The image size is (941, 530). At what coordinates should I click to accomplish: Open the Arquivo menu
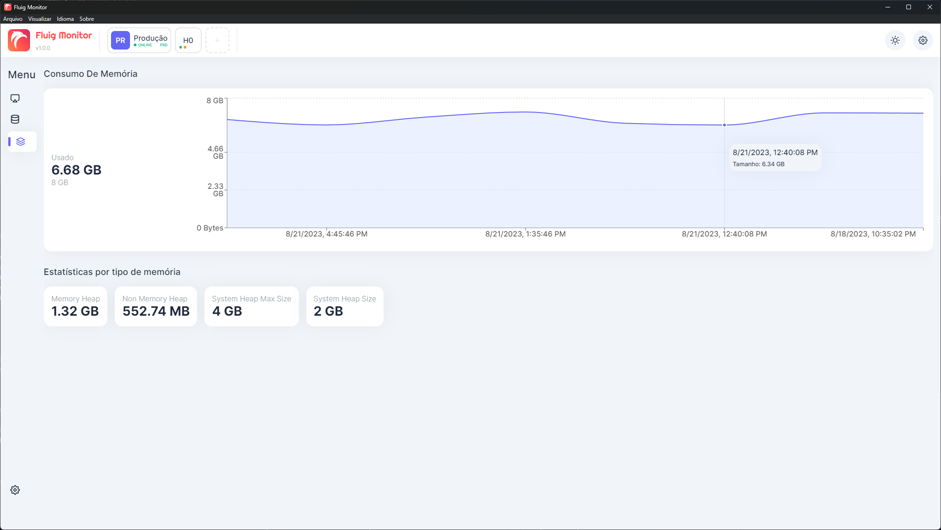tap(13, 19)
